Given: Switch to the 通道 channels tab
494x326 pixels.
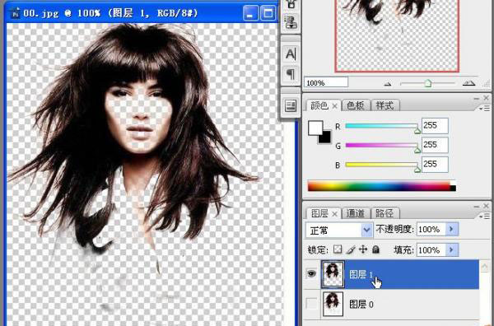Looking at the screenshot, I should [x=355, y=214].
